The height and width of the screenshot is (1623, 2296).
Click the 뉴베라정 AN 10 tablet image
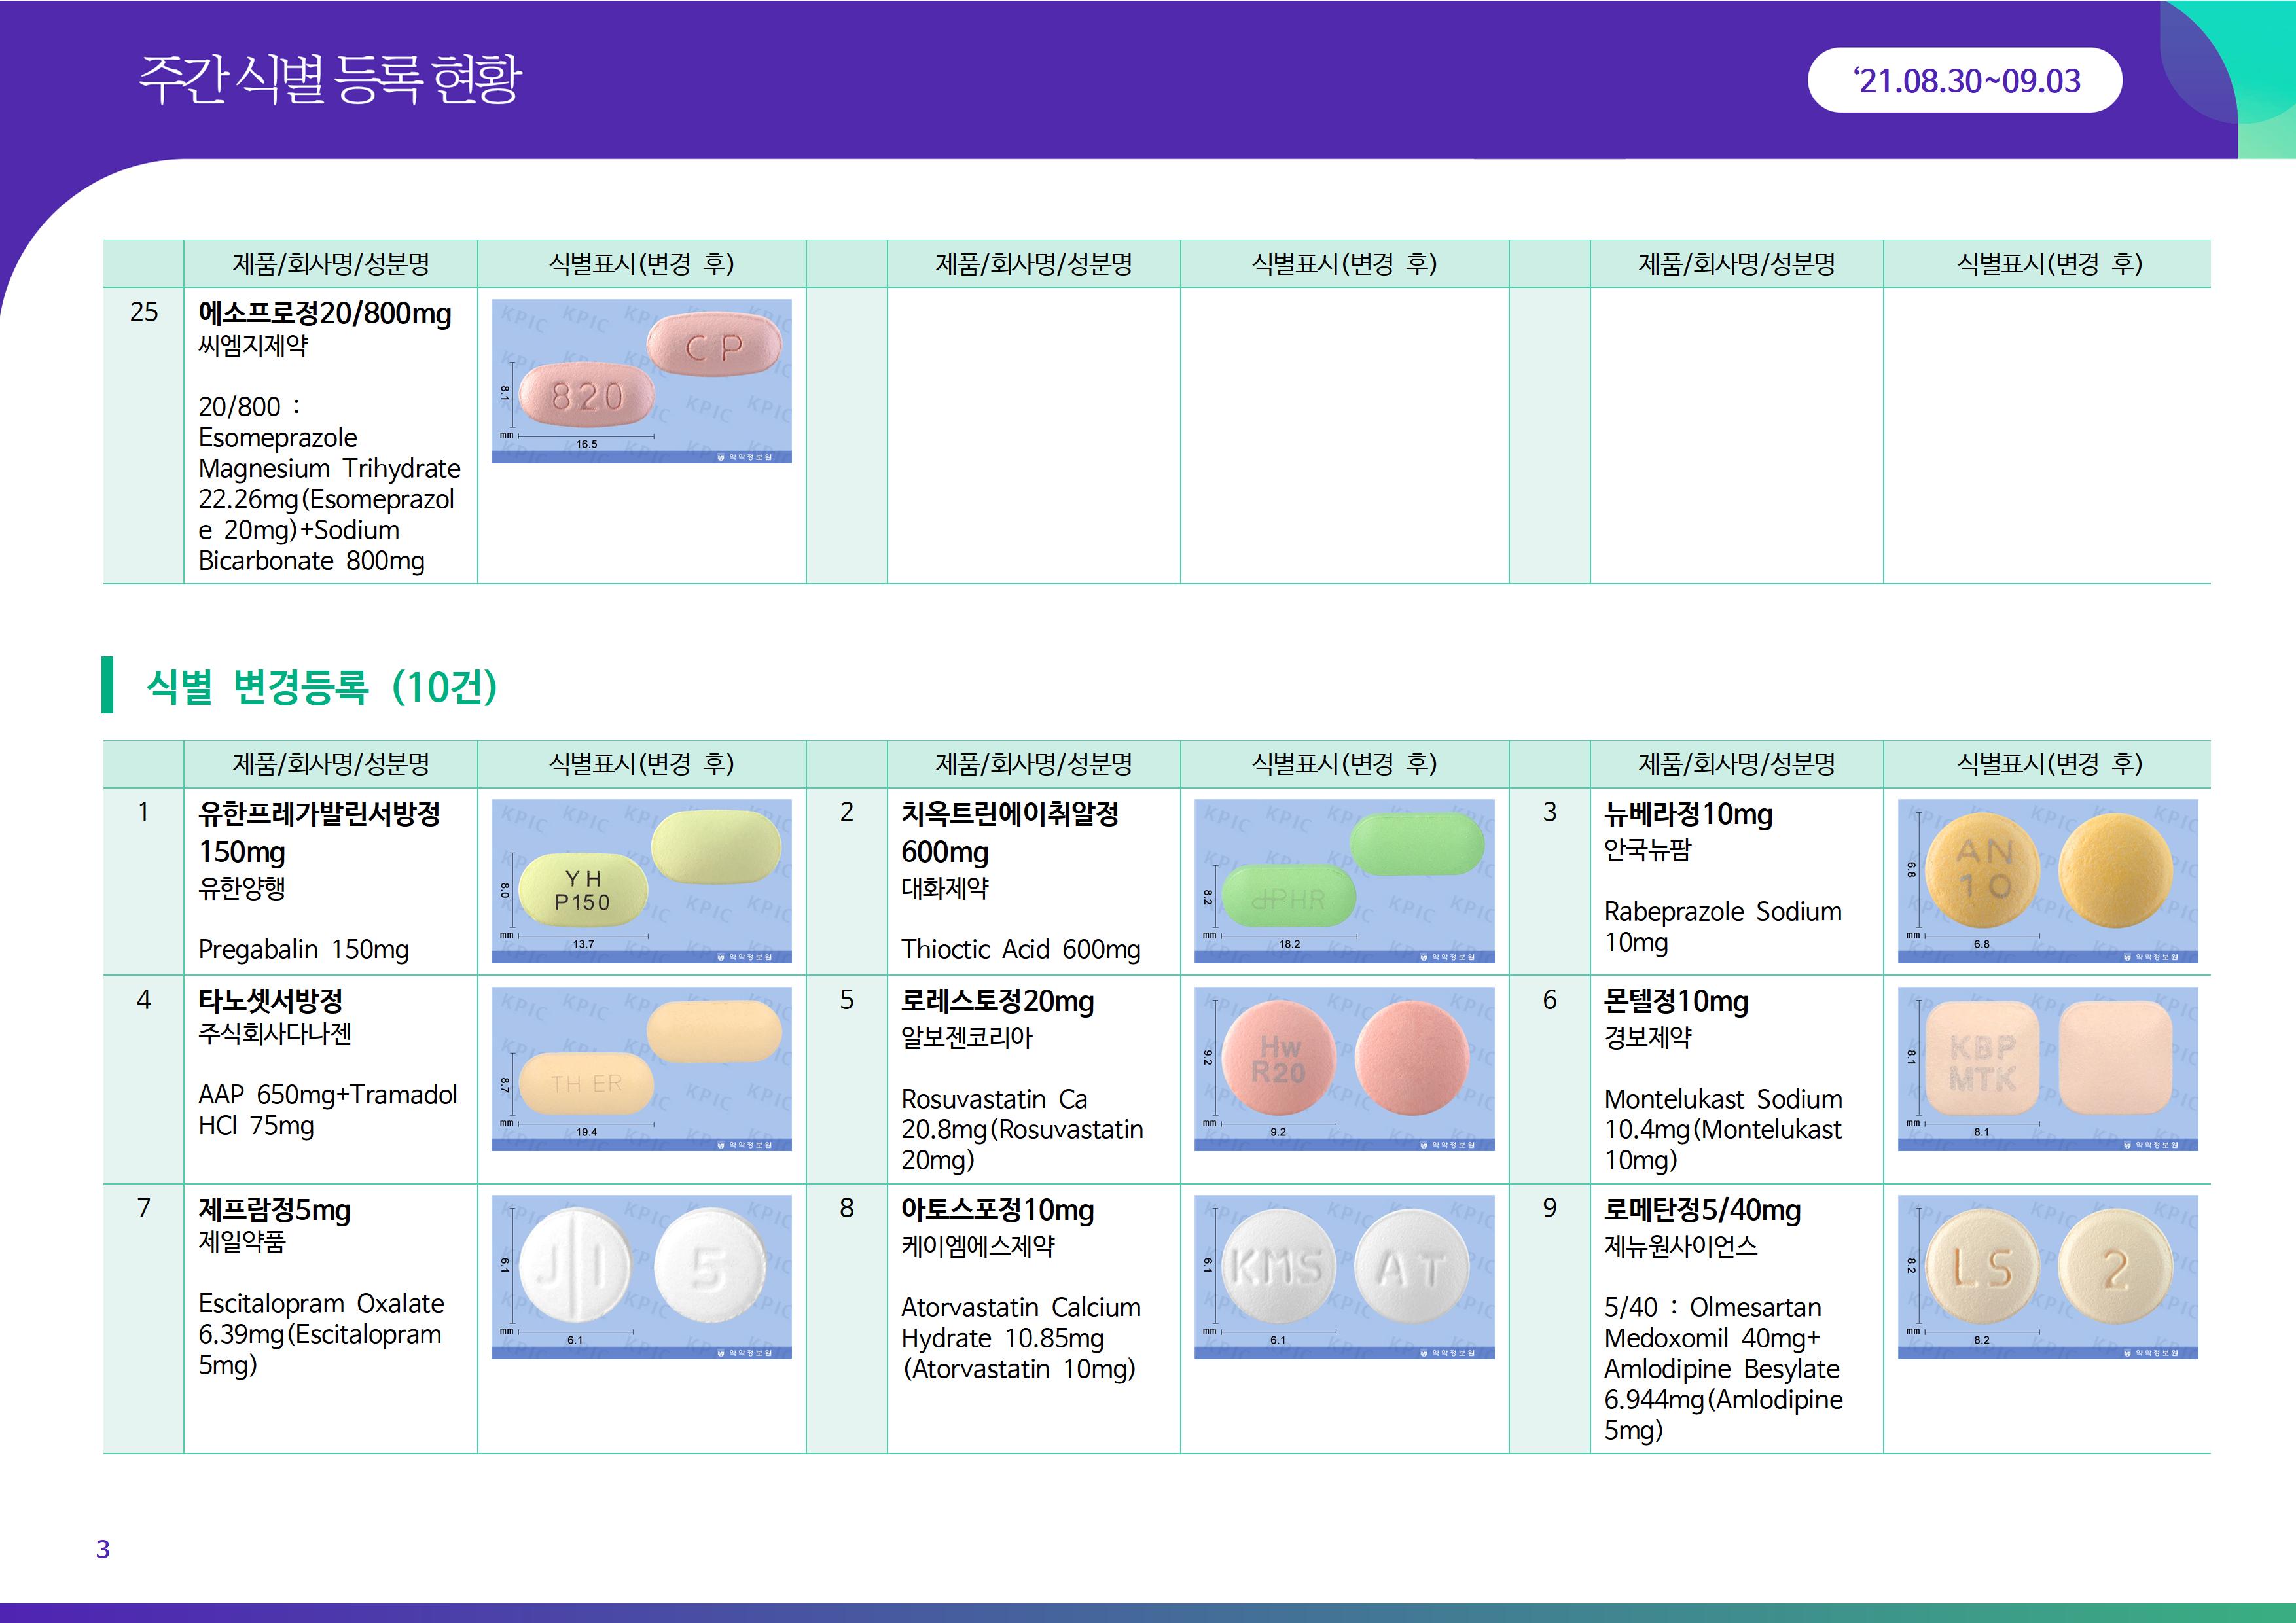[2047, 881]
